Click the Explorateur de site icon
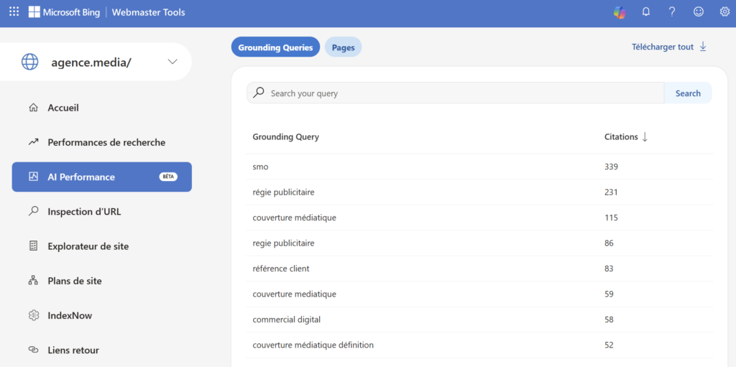This screenshot has width=736, height=367. 33,246
